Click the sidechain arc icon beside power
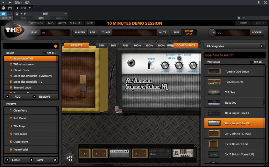 [x=10, y=14]
